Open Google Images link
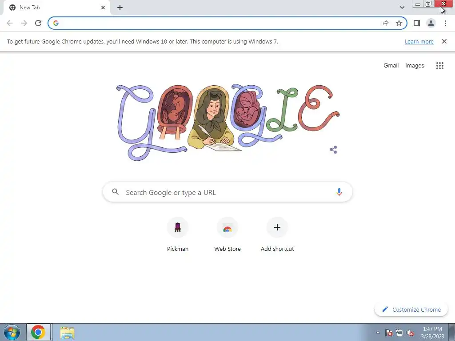 pyautogui.click(x=415, y=66)
